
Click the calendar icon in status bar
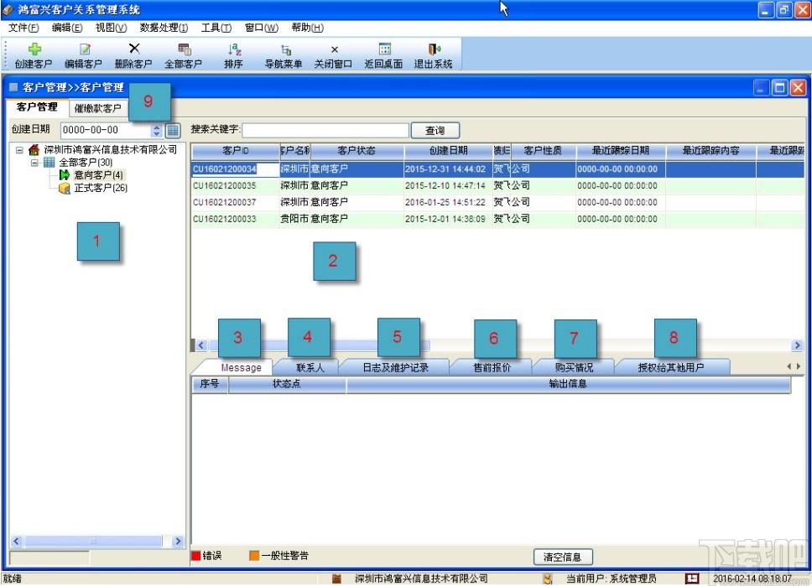pyautogui.click(x=692, y=578)
